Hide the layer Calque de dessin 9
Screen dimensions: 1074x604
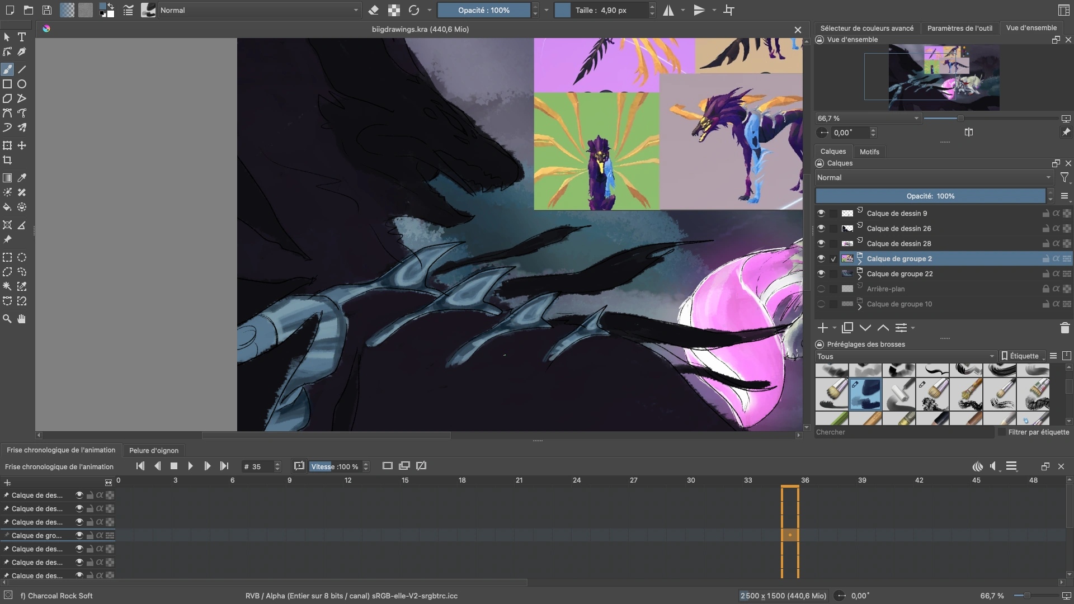click(821, 213)
